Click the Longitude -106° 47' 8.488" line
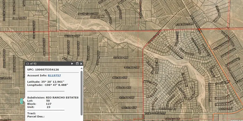 [48, 85]
